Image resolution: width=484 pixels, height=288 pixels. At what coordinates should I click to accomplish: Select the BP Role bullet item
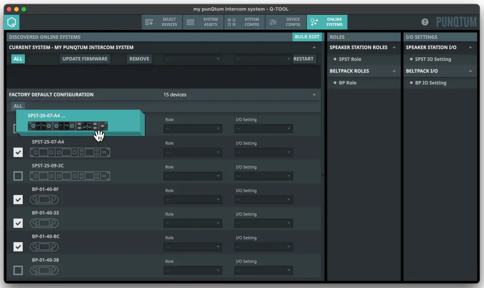[345, 83]
